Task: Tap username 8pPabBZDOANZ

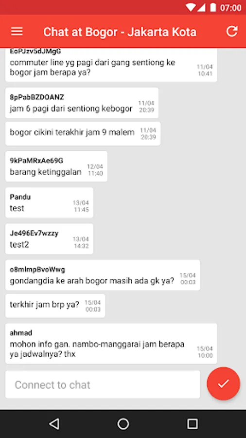Action: coord(37,97)
